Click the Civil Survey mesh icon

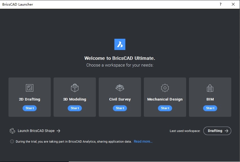[120, 88]
